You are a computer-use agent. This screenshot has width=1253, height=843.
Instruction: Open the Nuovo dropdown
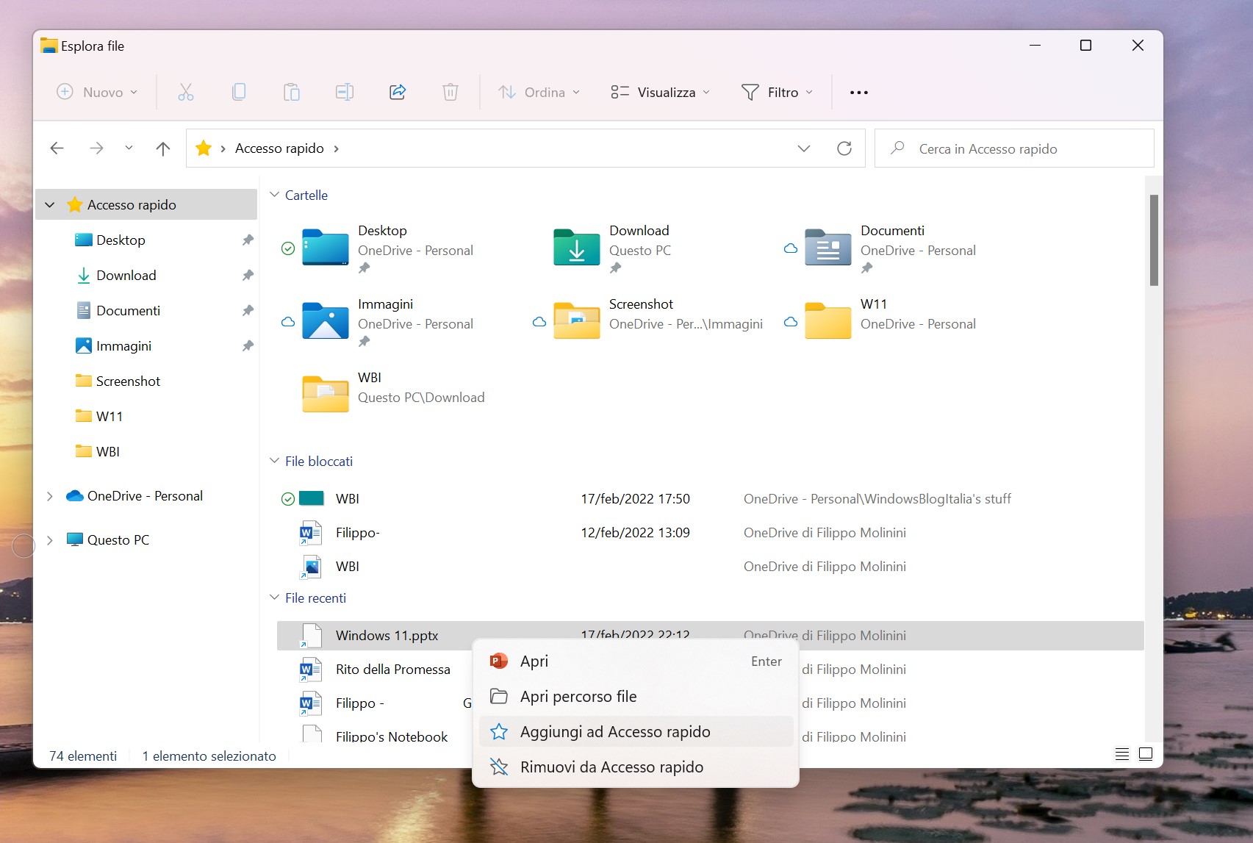[x=97, y=92]
